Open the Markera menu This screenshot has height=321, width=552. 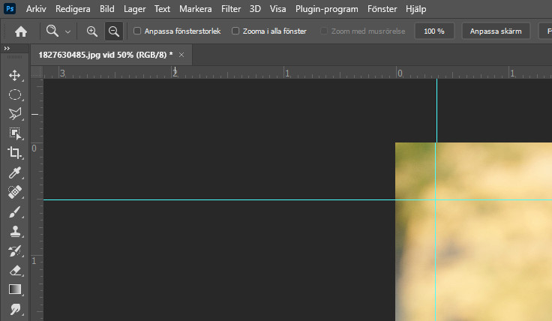(x=196, y=9)
